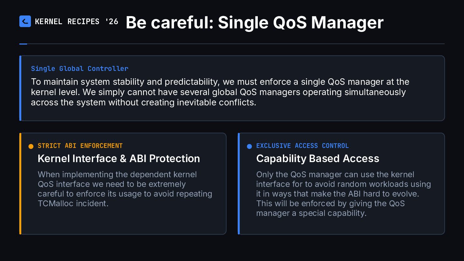Click the short blue underline below the header
Image resolution: width=464 pixels, height=261 pixels.
23,44
